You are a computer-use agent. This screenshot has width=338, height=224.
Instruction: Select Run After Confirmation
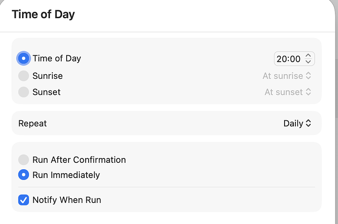pyautogui.click(x=24, y=159)
